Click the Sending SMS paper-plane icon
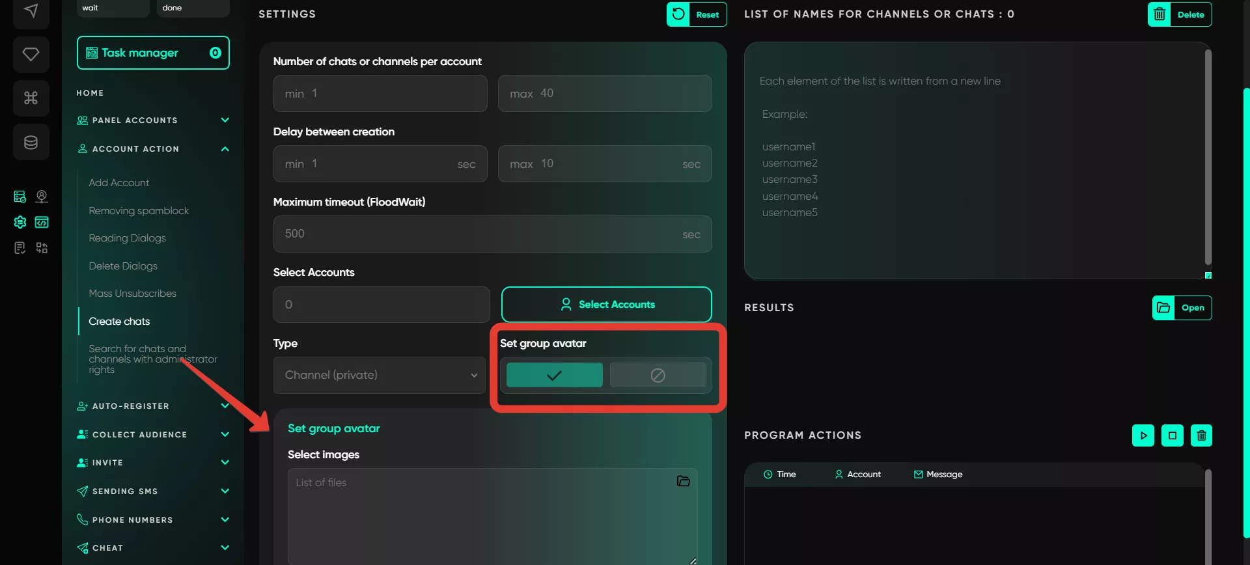Viewport: 1250px width, 565px height. [x=82, y=491]
